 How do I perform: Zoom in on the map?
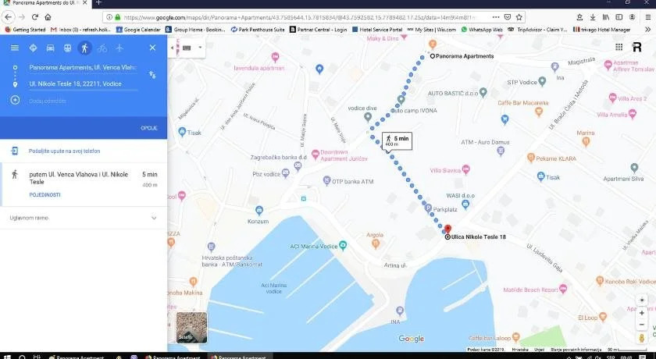tap(642, 313)
